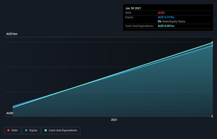Click the AU$0 y-axis label
217x139 pixels.
pos(10,113)
